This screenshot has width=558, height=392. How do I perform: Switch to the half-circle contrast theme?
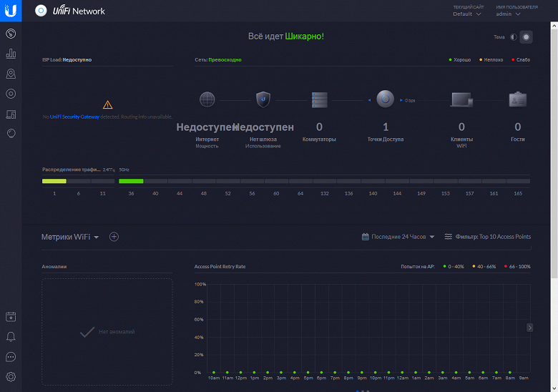(513, 37)
